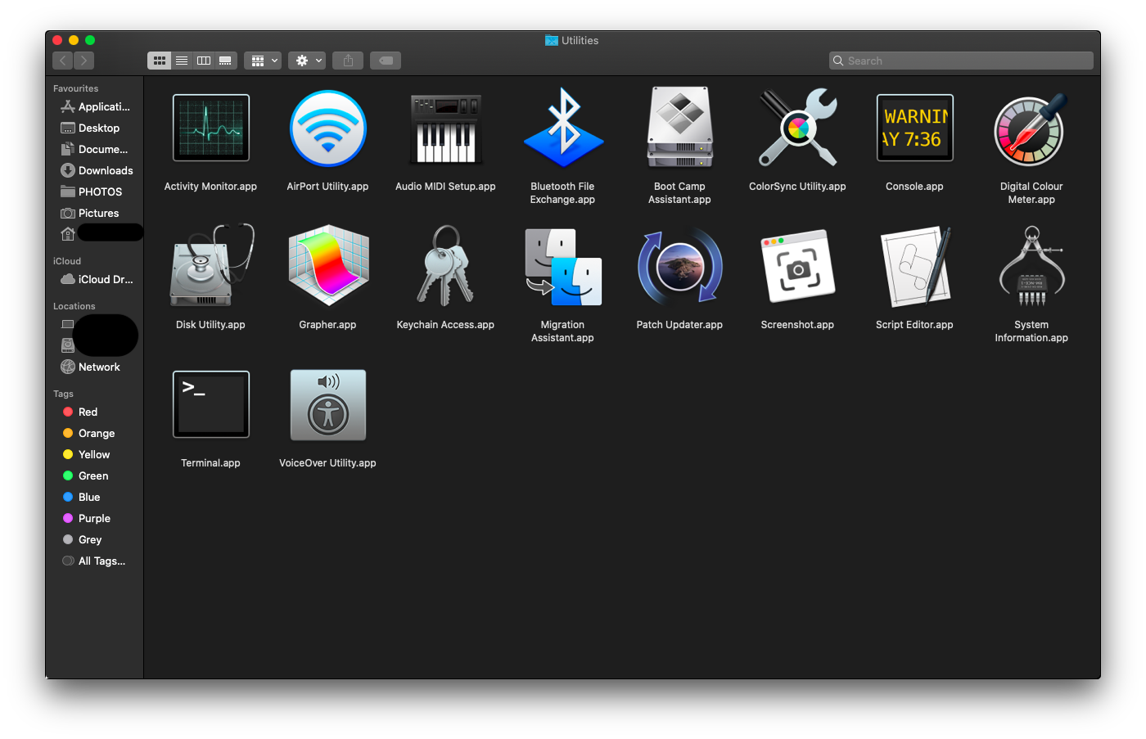1146x739 pixels.
Task: Open VoiceOver Utility app icon
Action: 327,404
